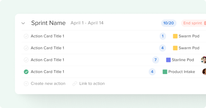Click the yellow swatch of first Swarm Pod
This screenshot has height=108, width=206.
click(x=175, y=36)
